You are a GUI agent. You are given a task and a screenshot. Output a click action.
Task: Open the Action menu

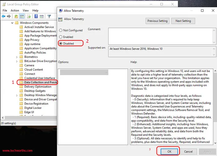pyautogui.click(x=15, y=10)
